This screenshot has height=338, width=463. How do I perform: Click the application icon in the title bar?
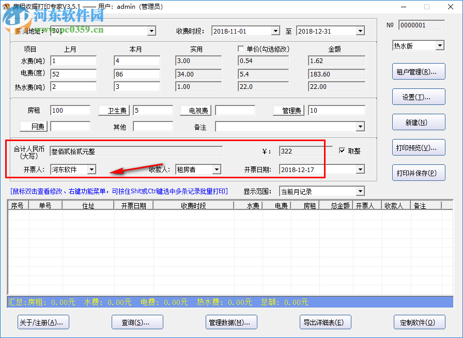point(7,7)
